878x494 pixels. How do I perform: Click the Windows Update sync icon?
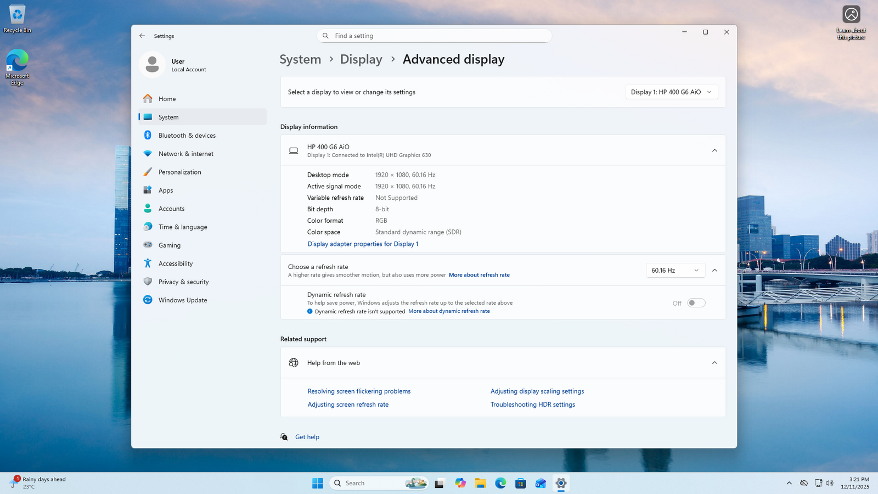pyautogui.click(x=148, y=300)
